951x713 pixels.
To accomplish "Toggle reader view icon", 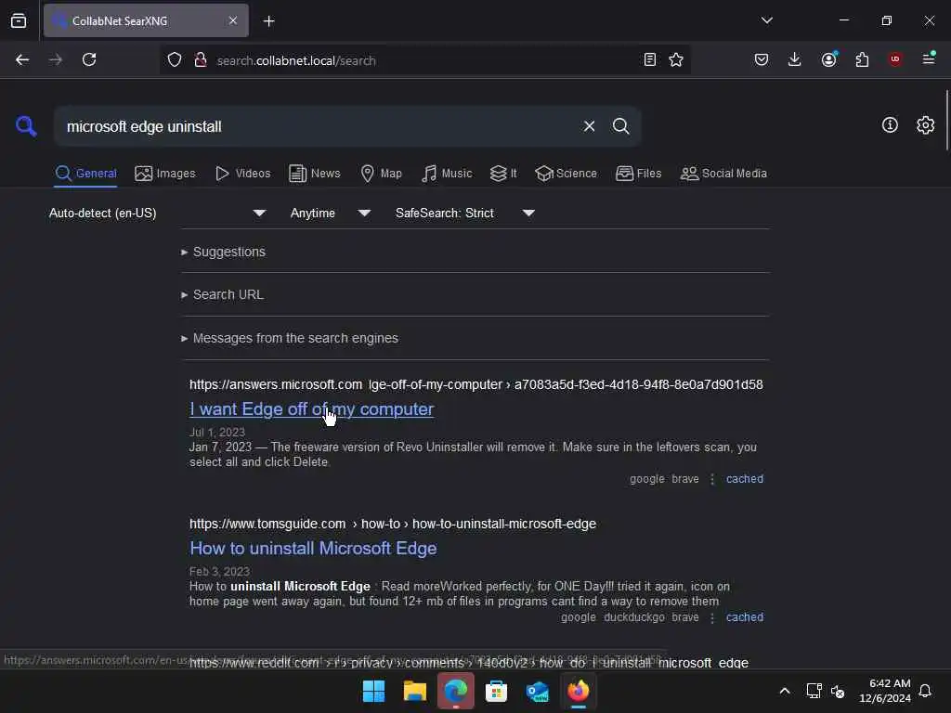I will point(649,59).
